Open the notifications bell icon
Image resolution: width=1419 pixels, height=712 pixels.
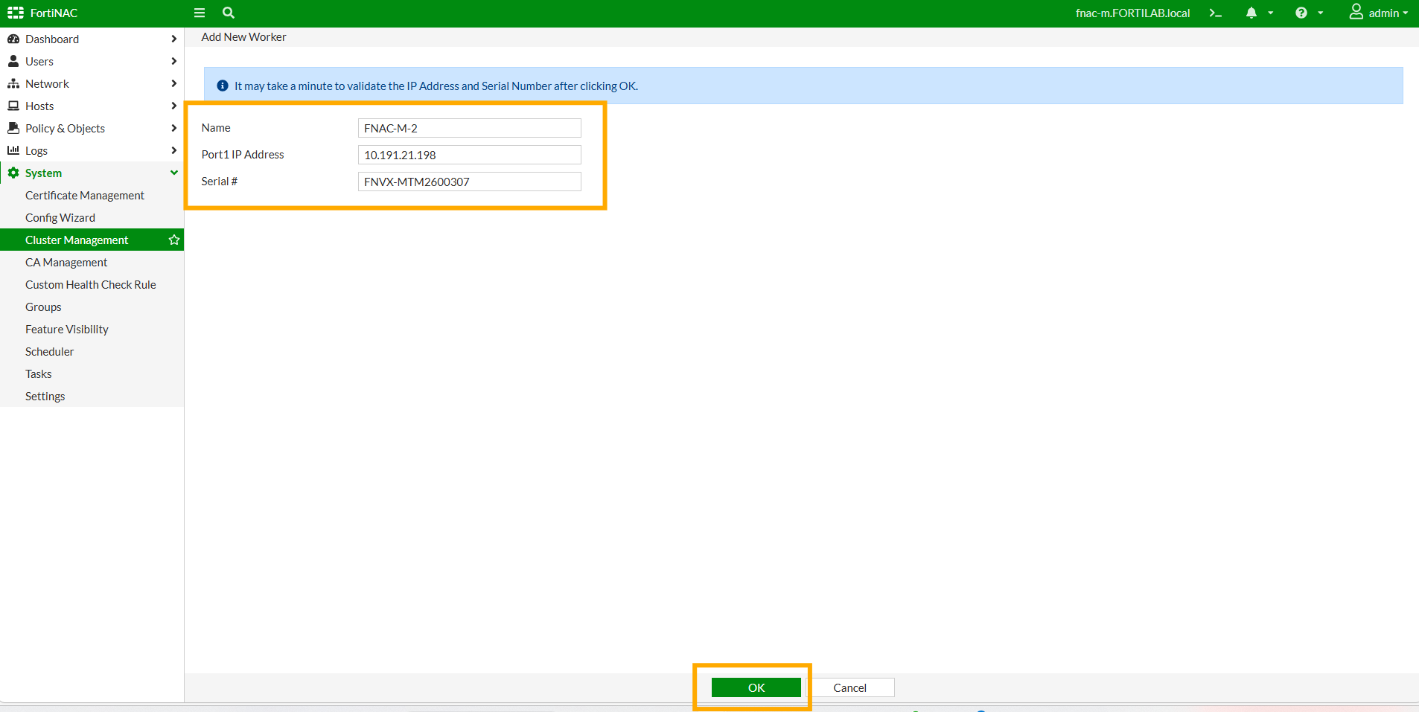tap(1251, 13)
